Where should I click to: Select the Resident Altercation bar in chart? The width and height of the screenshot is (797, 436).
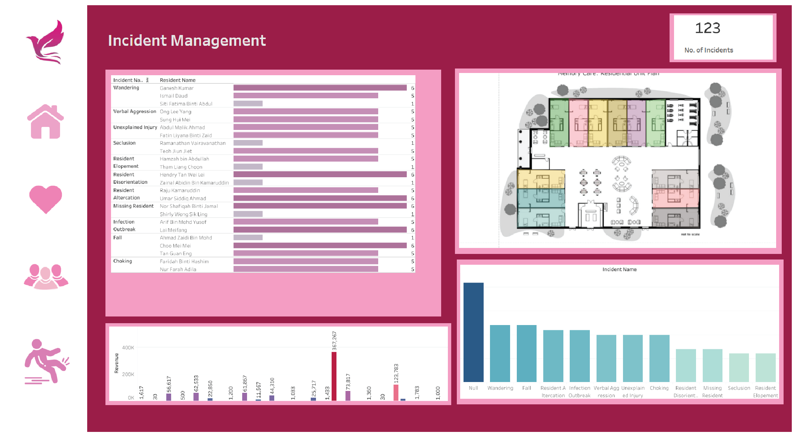click(553, 356)
